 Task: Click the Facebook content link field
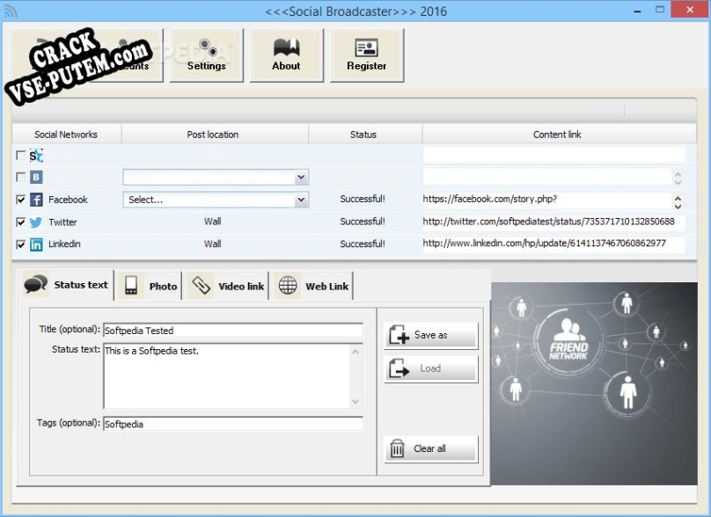point(546,200)
